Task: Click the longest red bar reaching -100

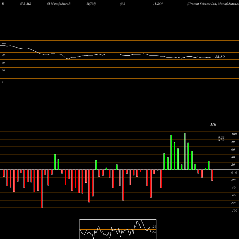Action: pos(42,189)
